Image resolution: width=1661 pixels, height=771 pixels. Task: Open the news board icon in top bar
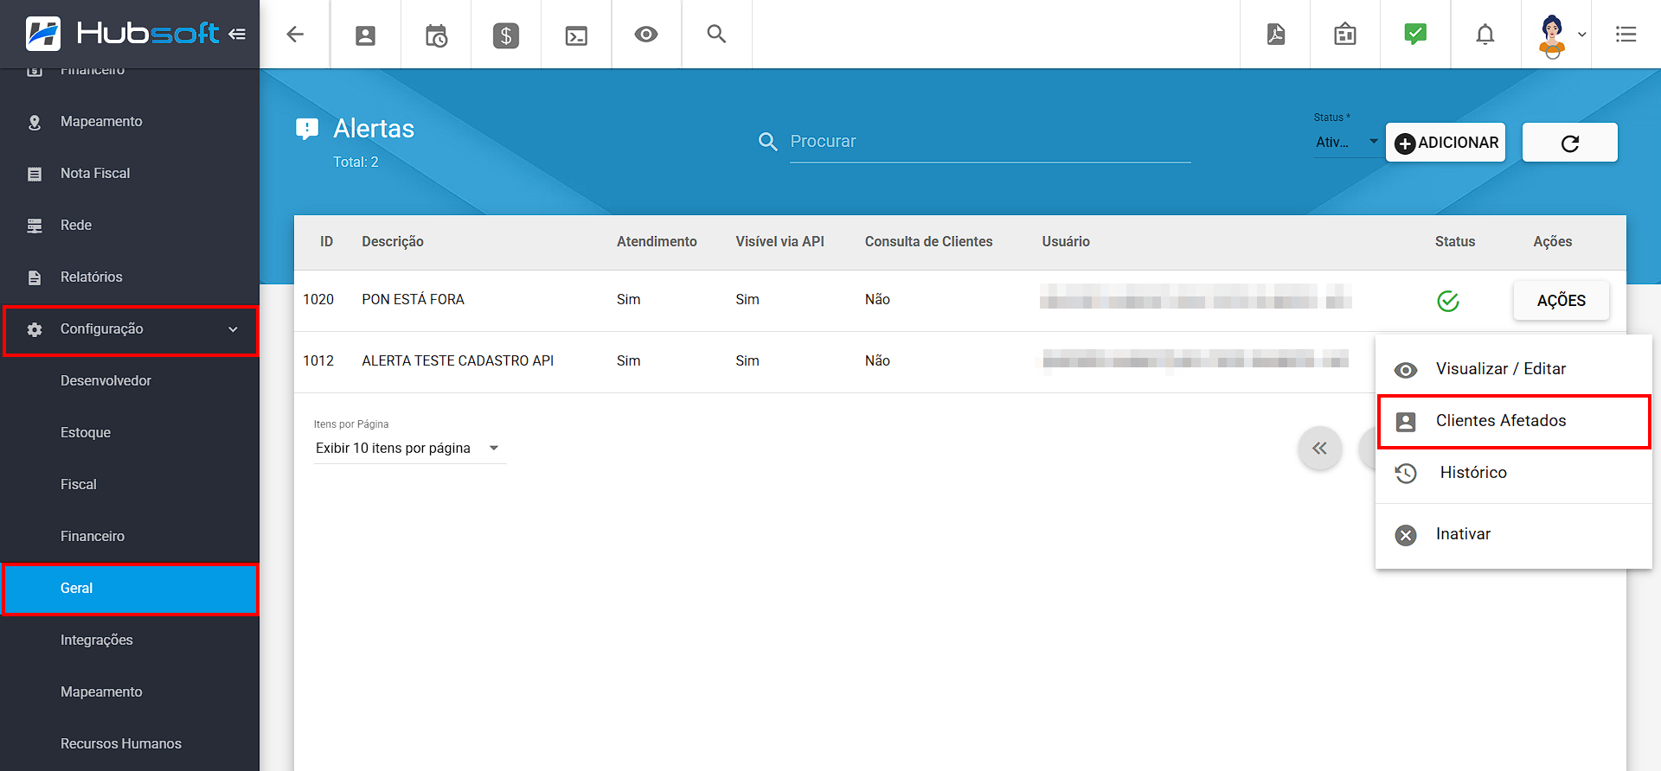pos(1345,34)
